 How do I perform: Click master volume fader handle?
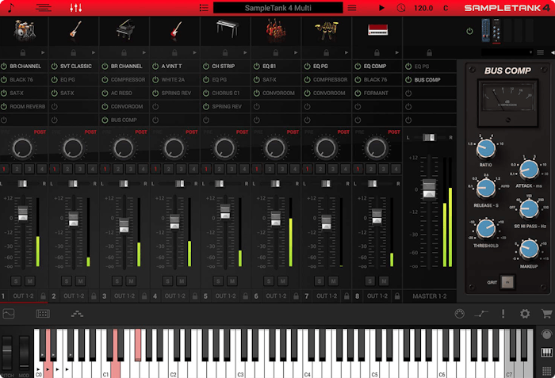tap(429, 189)
